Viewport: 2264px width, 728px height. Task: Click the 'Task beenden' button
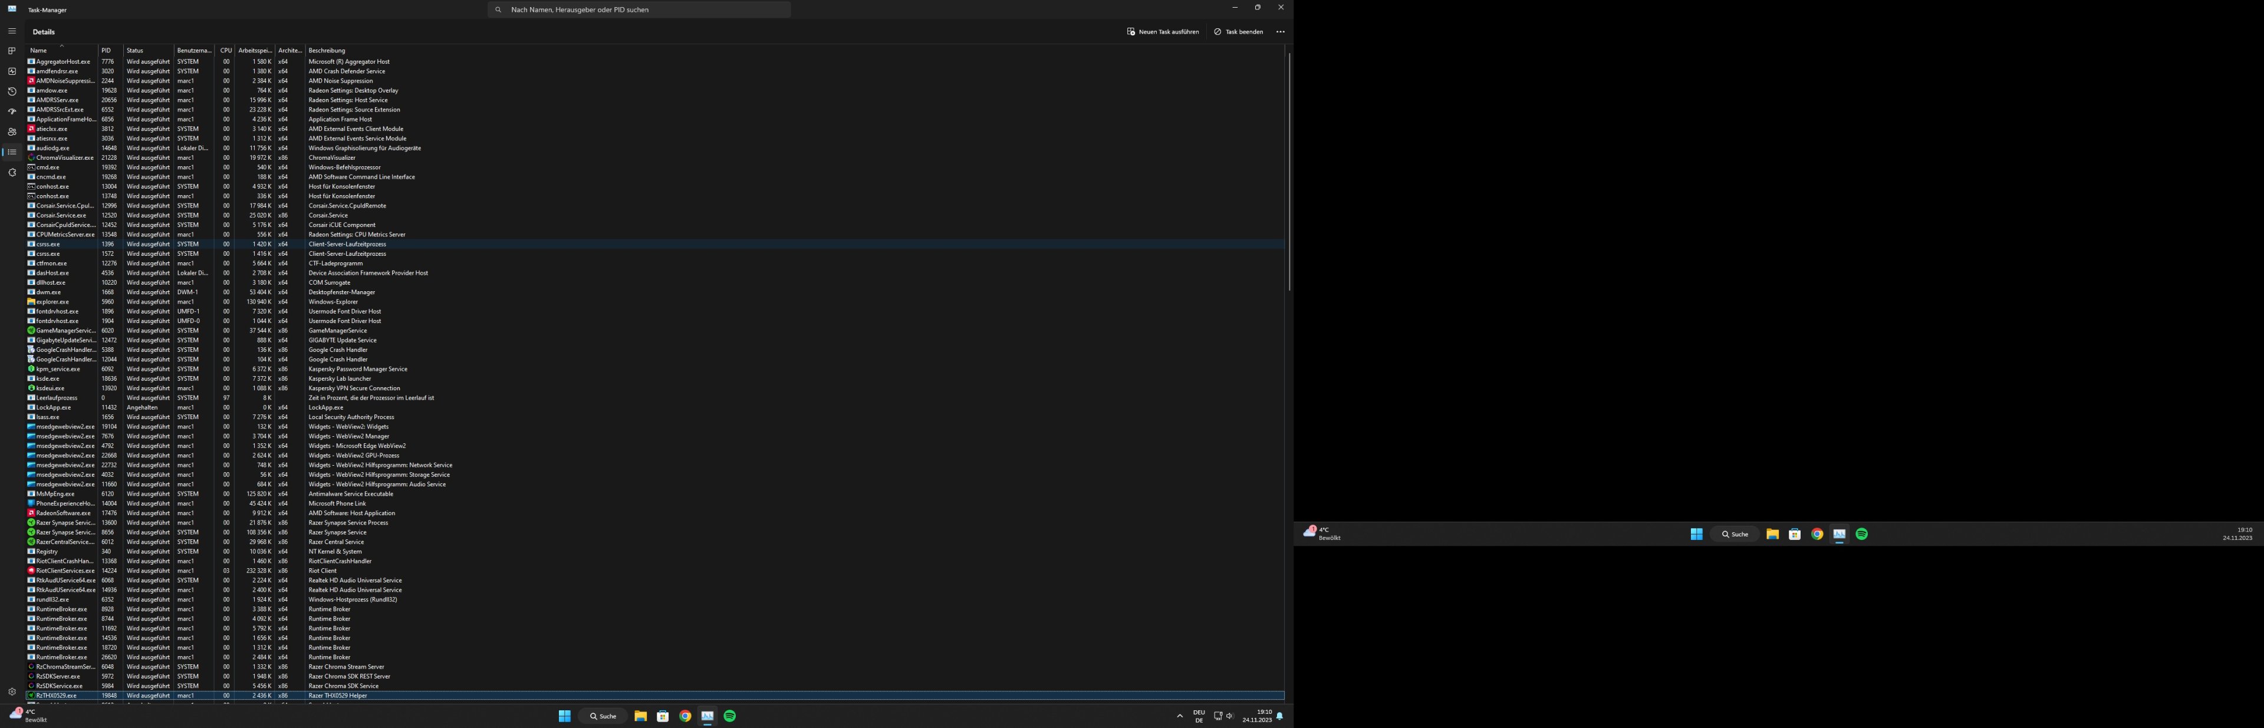click(x=1238, y=32)
